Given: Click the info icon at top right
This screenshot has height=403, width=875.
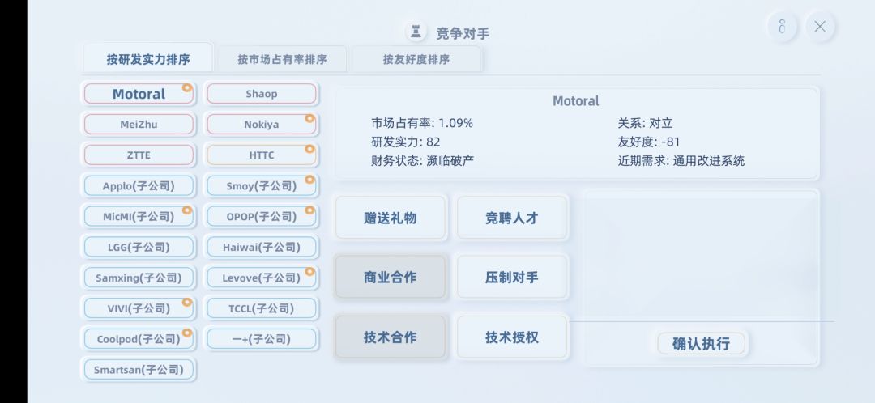Looking at the screenshot, I should [x=782, y=27].
